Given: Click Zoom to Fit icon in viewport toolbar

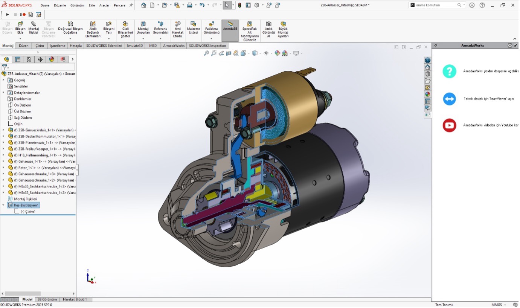Looking at the screenshot, I should 206,53.
